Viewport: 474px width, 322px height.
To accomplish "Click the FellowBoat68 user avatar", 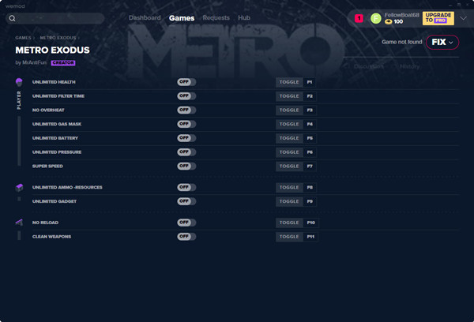I will point(375,18).
